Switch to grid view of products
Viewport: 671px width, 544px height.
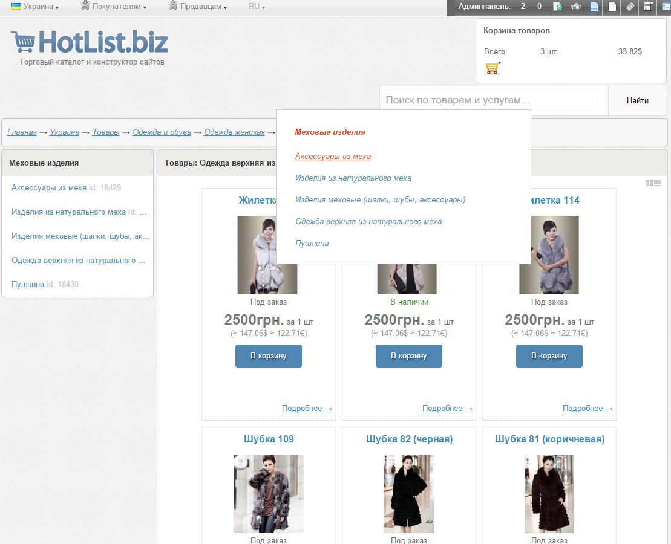[649, 183]
